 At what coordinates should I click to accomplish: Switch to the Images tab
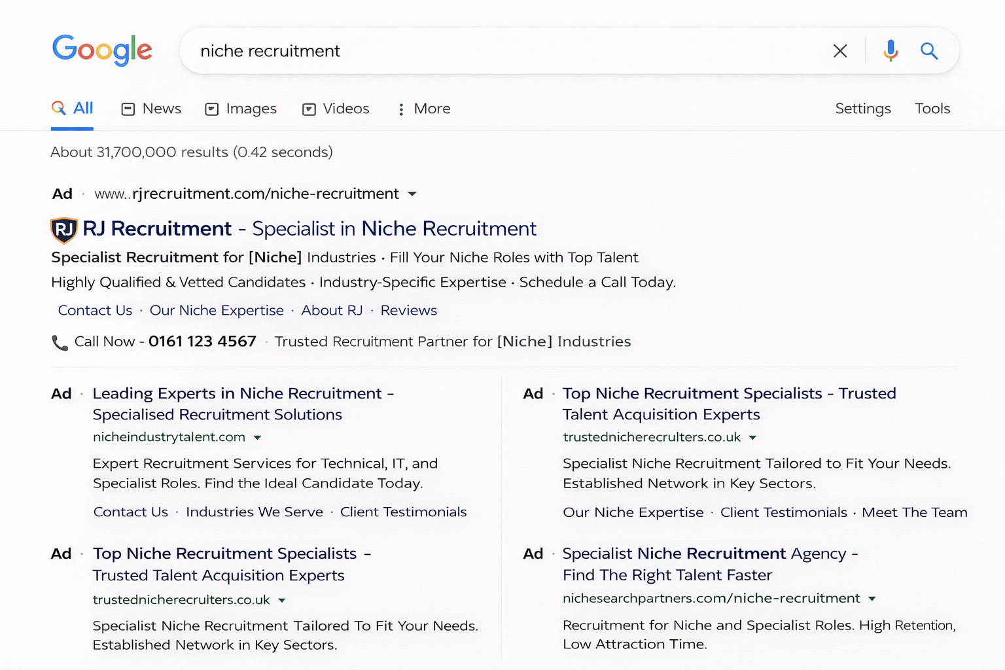[241, 109]
